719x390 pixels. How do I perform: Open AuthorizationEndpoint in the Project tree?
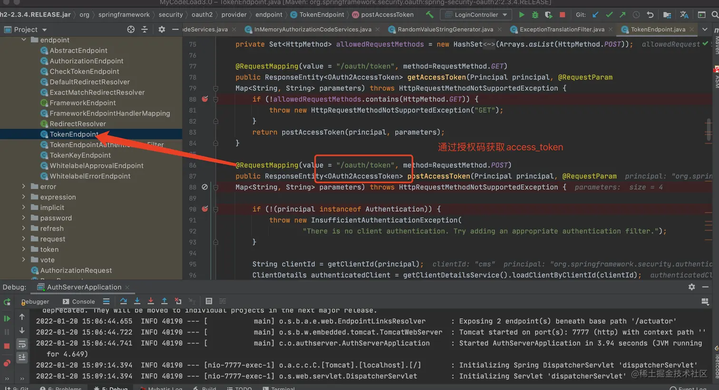click(x=87, y=61)
